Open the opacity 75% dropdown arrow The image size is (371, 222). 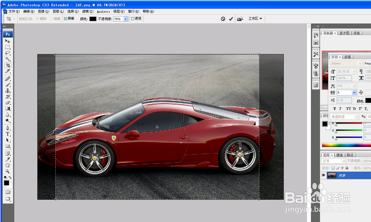(x=126, y=19)
